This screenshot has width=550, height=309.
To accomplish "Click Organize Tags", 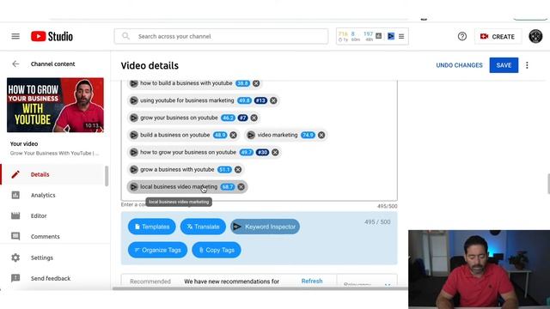I will (157, 250).
